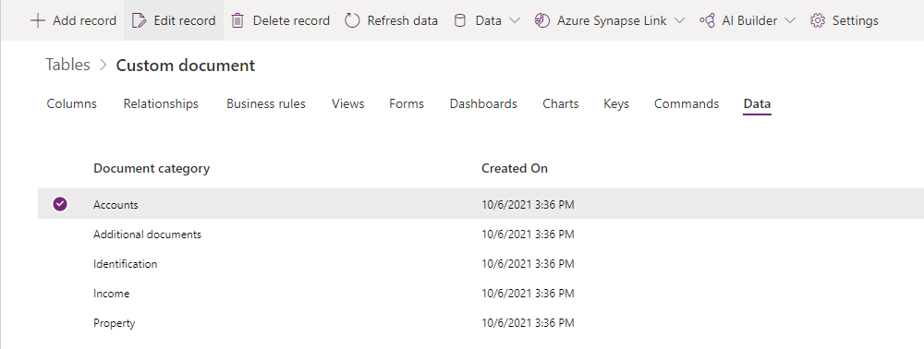Switch to the Dashboards tab
The height and width of the screenshot is (349, 924).
(483, 103)
